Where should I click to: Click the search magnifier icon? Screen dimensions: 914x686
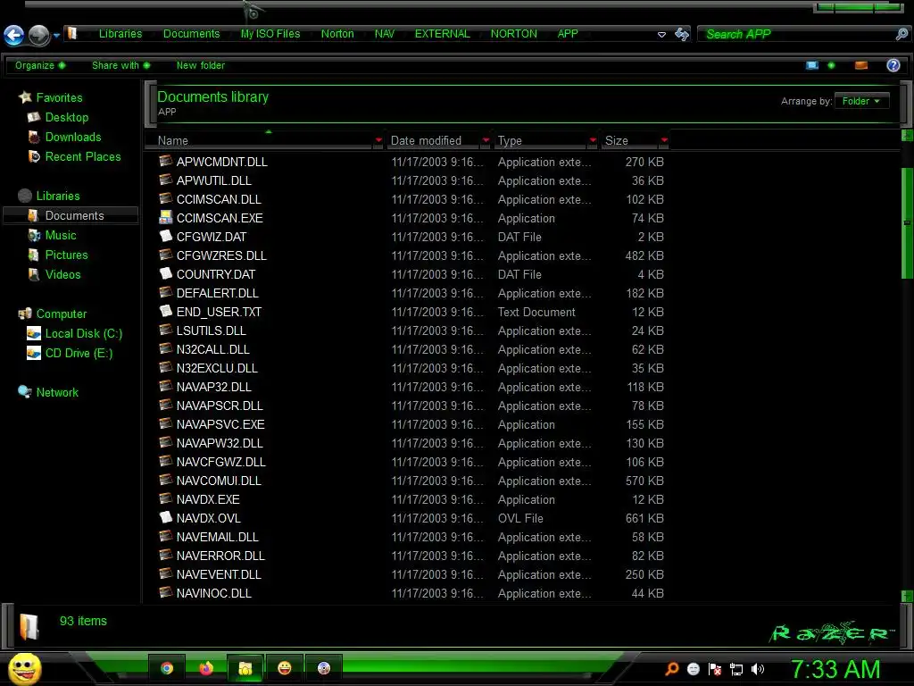(x=902, y=35)
